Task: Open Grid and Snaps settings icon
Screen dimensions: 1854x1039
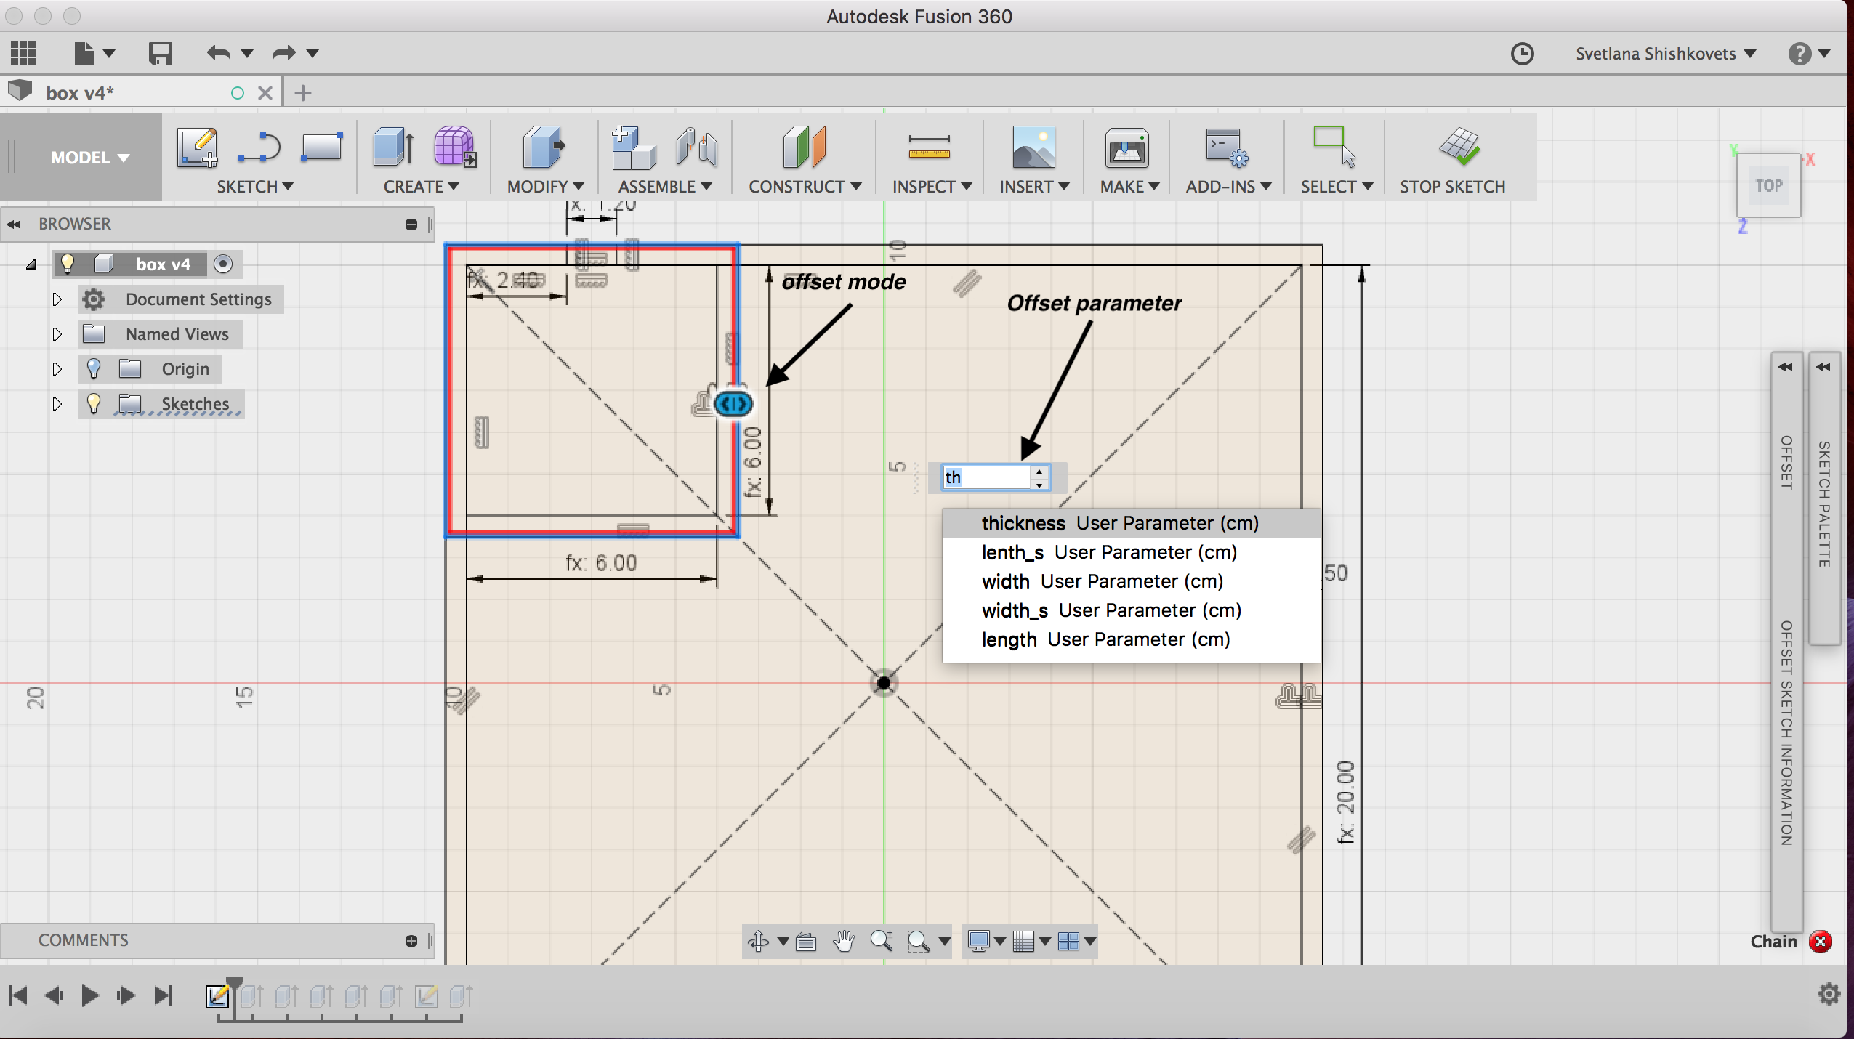Action: pyautogui.click(x=1023, y=941)
